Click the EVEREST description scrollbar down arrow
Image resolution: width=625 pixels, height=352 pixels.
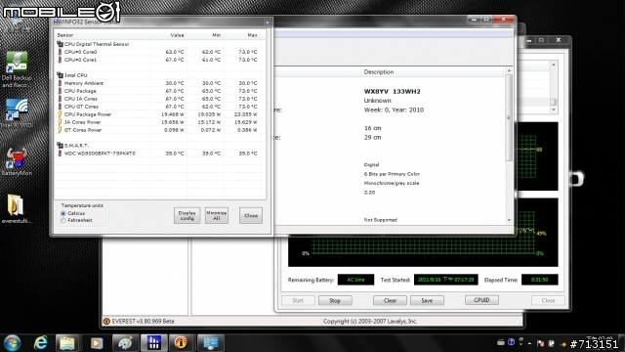(509, 220)
